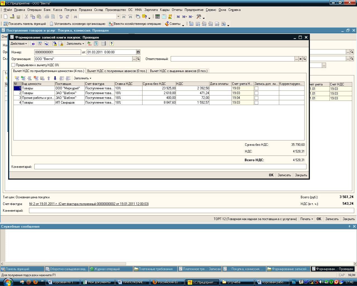Open the Отчеты menu

pyautogui.click(x=177, y=10)
